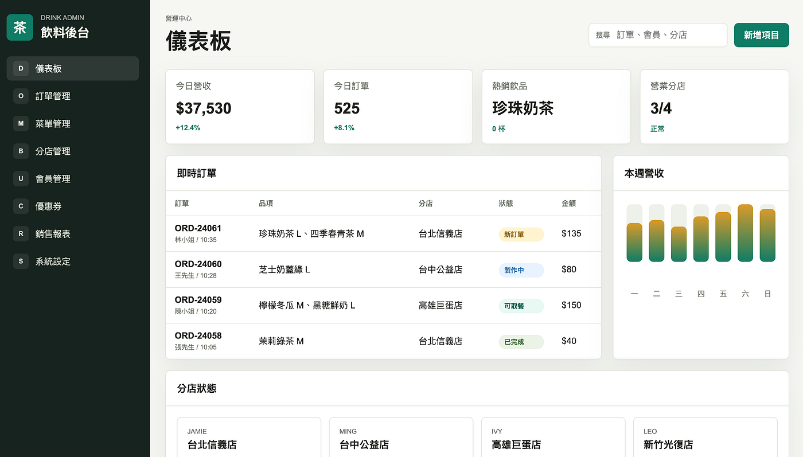Click the 即時訂單 panel heading

pos(197,173)
